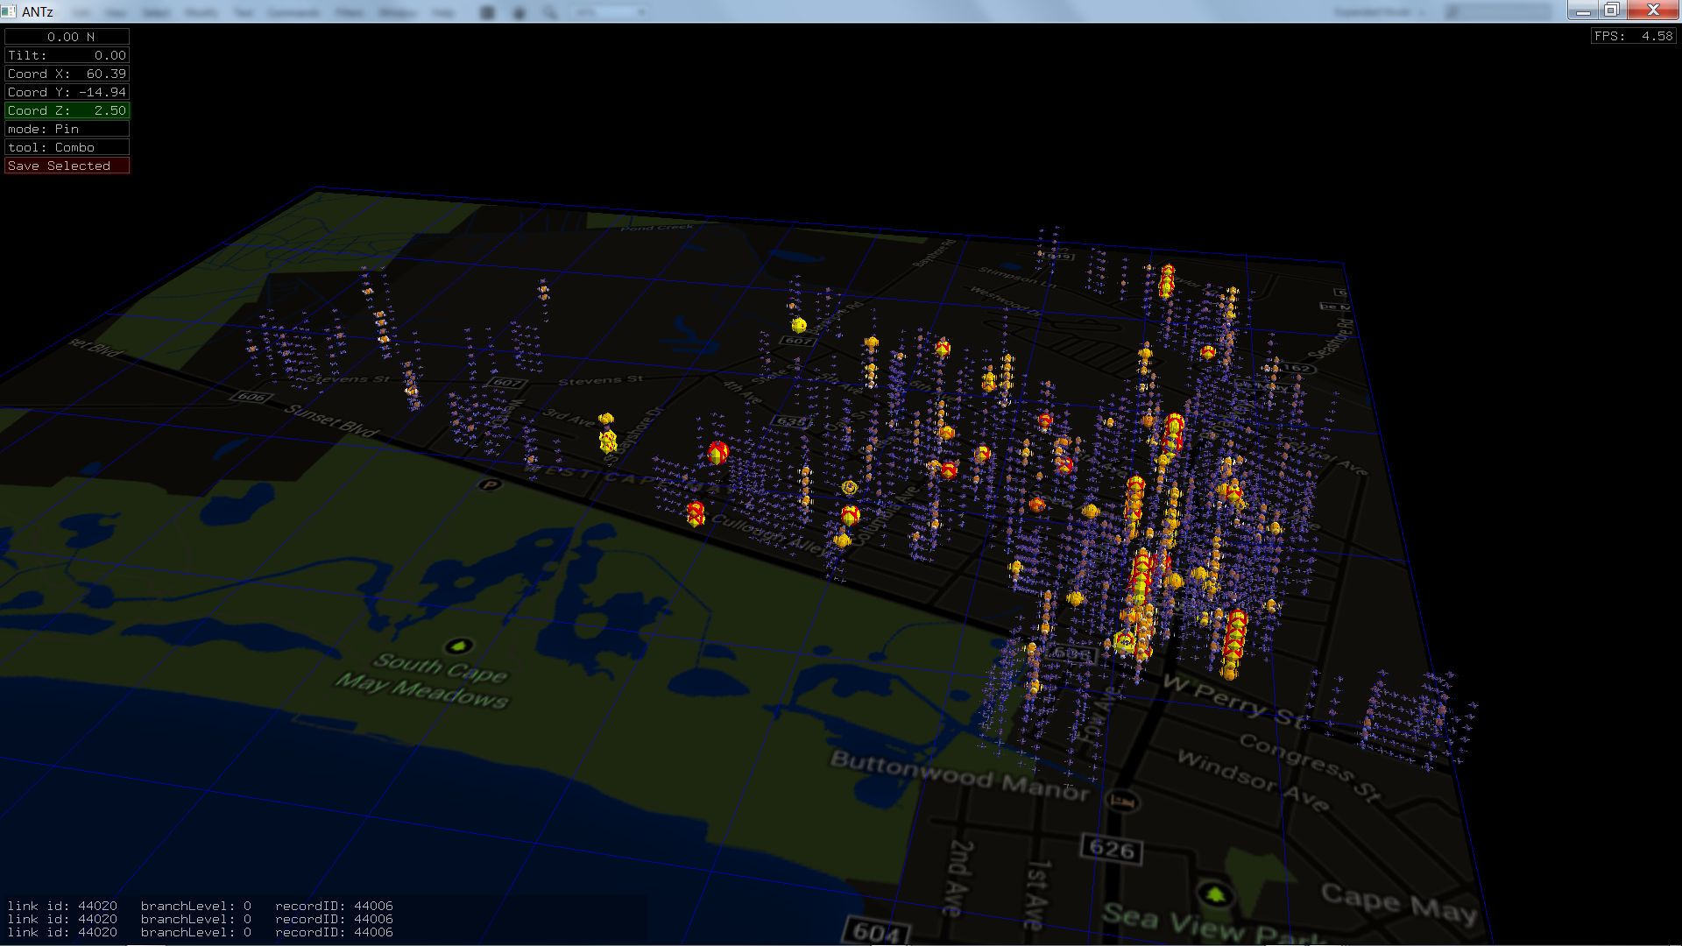Restore down the ANTz window
The image size is (1682, 946).
tap(1611, 11)
